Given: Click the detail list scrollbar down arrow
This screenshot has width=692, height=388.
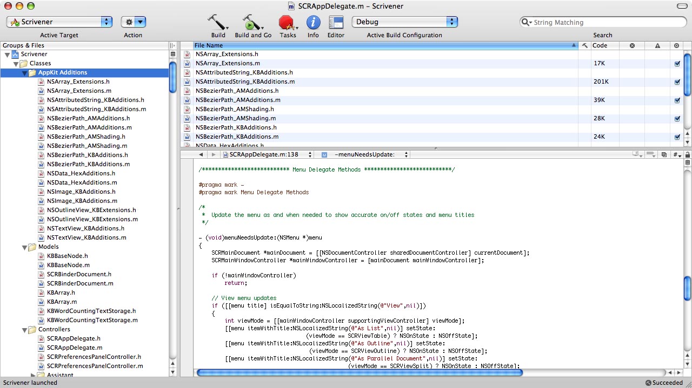Looking at the screenshot, I should 687,142.
